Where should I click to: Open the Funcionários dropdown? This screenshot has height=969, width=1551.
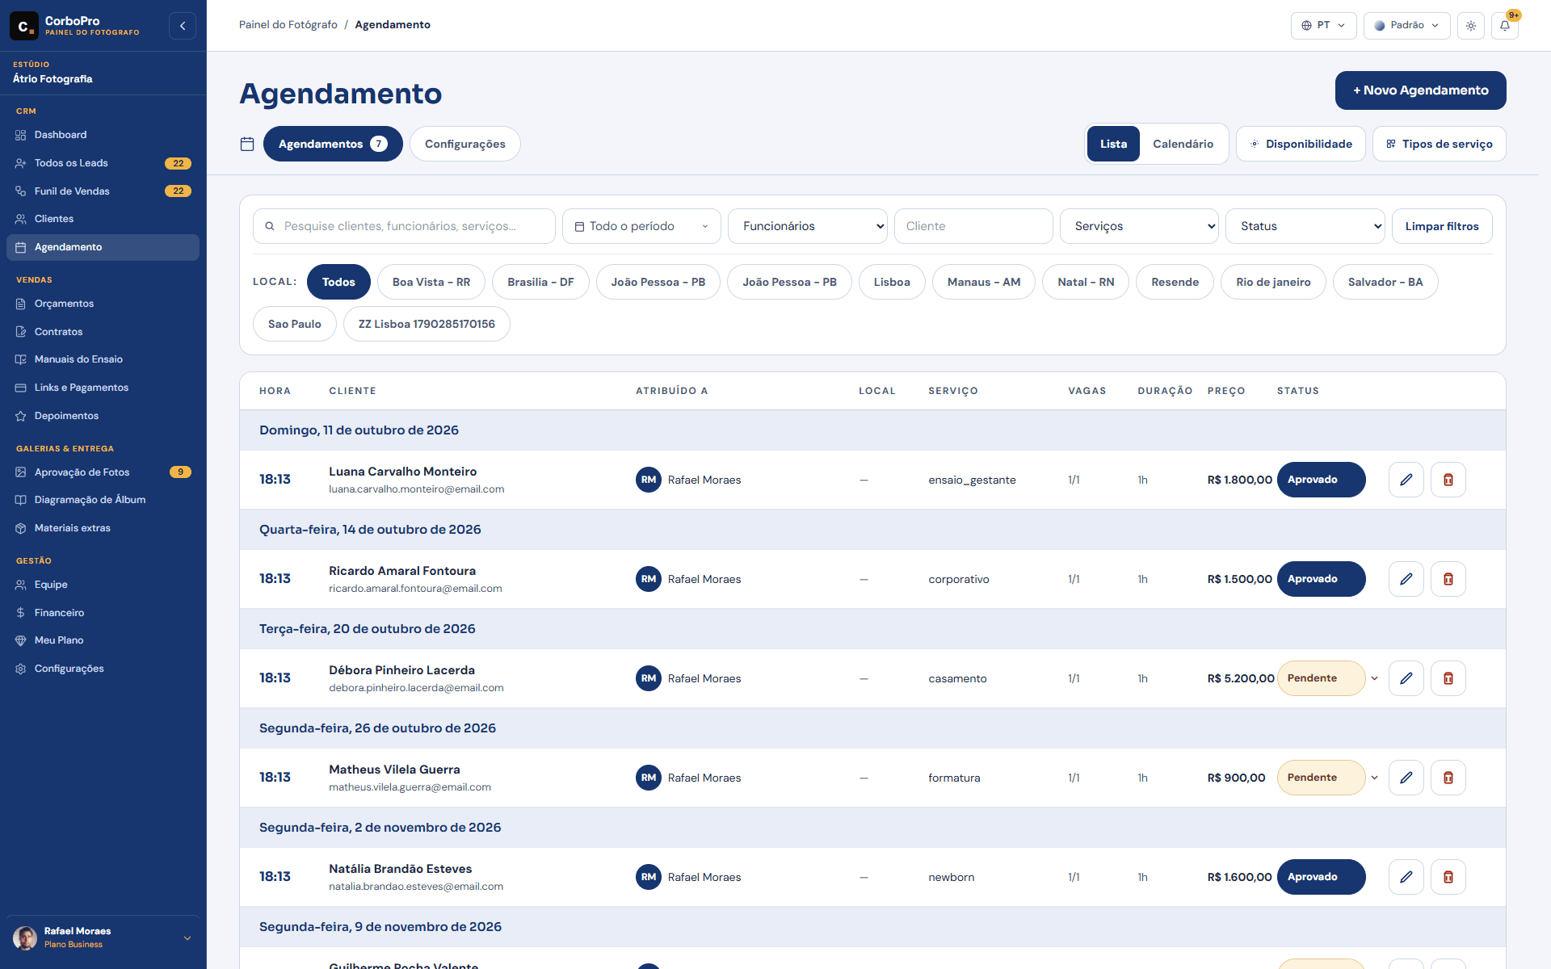pyautogui.click(x=808, y=226)
